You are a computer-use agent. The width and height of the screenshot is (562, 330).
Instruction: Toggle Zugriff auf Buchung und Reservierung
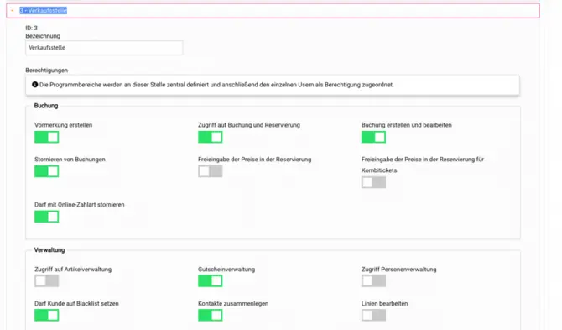210,137
